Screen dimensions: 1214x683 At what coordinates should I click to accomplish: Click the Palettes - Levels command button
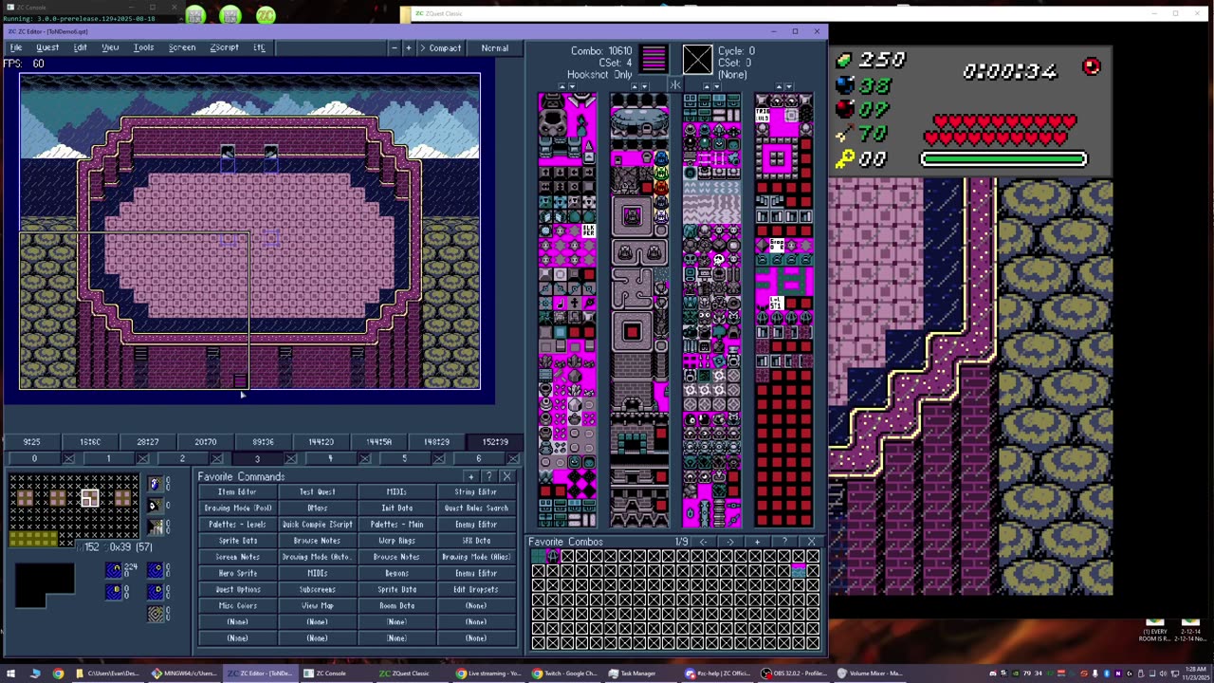click(238, 525)
